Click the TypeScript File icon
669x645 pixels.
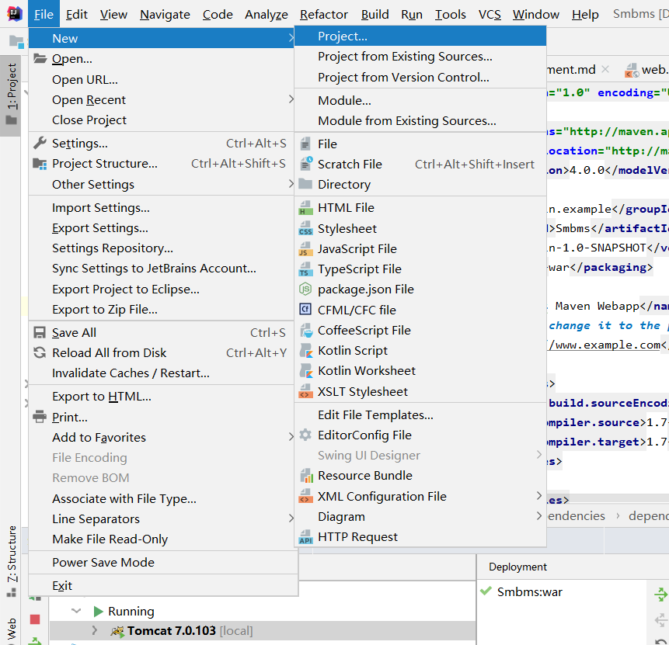coord(305,269)
